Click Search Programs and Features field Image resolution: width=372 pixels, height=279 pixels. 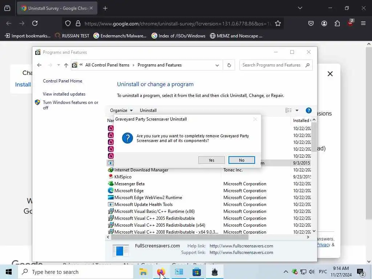[x=276, y=65]
